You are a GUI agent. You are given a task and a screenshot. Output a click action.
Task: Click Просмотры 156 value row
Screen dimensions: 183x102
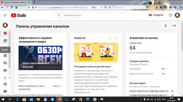point(148,69)
